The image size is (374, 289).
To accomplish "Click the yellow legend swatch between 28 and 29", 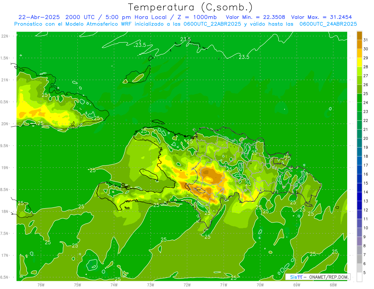I will point(359,62).
